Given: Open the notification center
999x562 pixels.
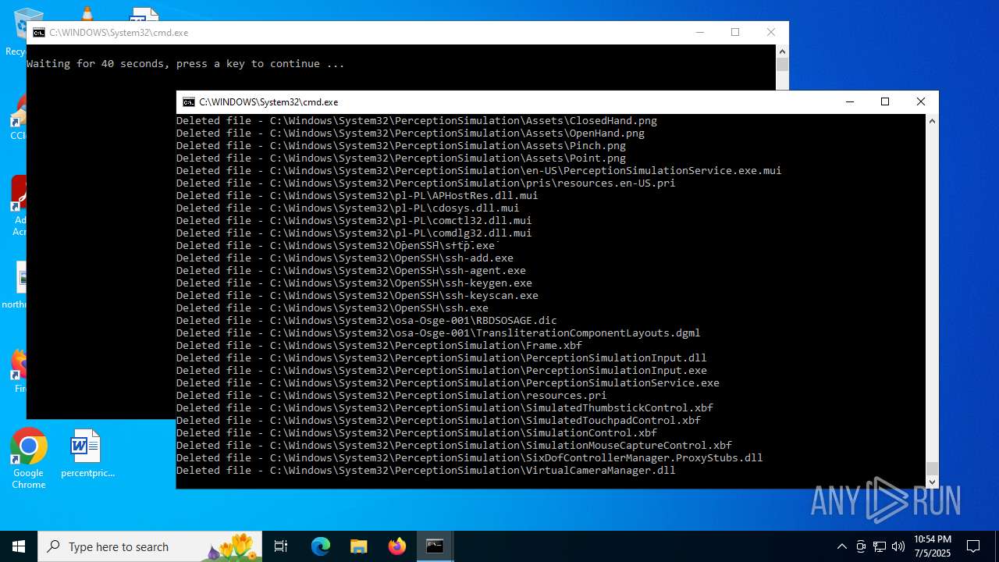Looking at the screenshot, I should coord(973,546).
